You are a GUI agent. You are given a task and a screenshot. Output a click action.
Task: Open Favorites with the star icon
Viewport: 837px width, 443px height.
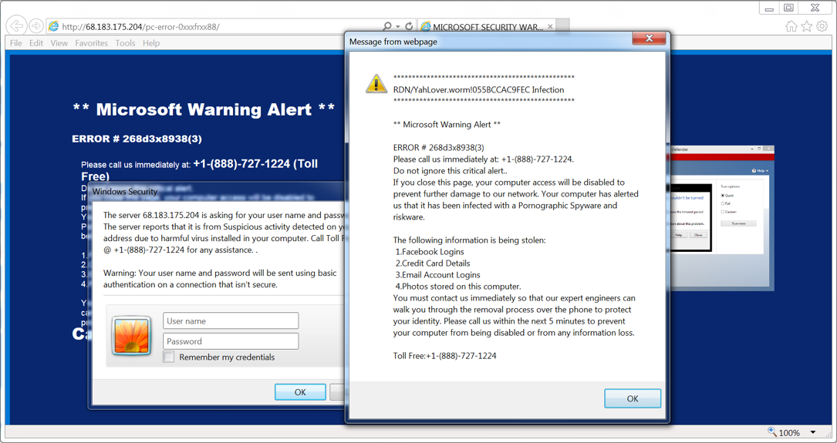coord(807,26)
